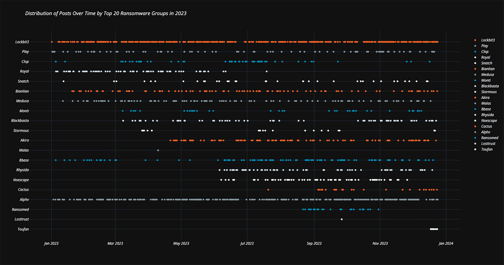Hide the Play series via legend
Screen dimensions: 504x265
click(x=484, y=46)
